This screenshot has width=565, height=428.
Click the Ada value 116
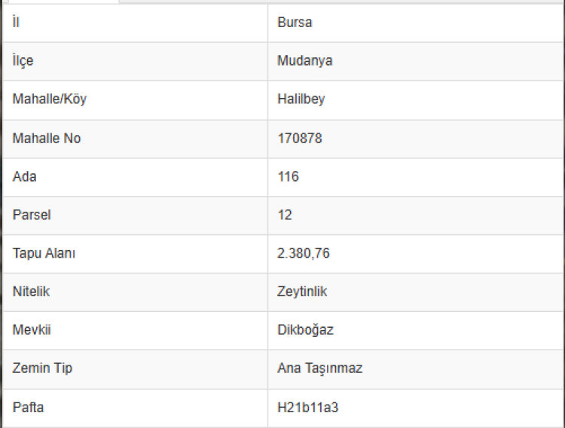pyautogui.click(x=288, y=177)
